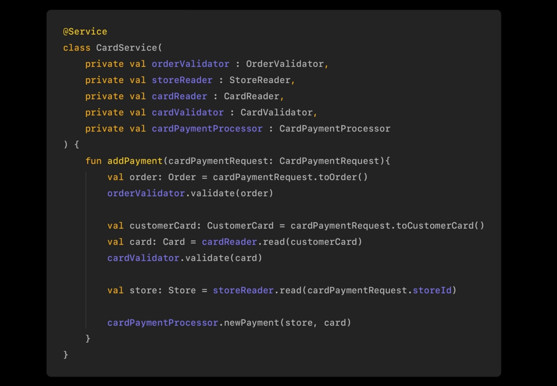Viewport: 557px width, 386px height.
Task: Click the cardReader constructor property declaration
Action: tap(179, 96)
